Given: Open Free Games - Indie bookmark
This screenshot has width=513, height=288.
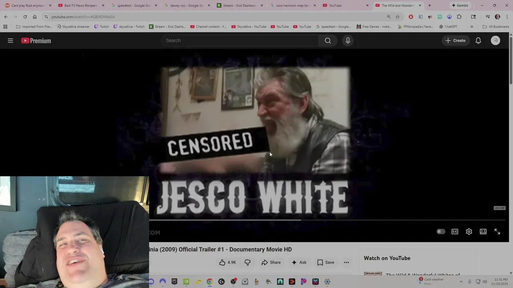Looking at the screenshot, I should pyautogui.click(x=374, y=27).
